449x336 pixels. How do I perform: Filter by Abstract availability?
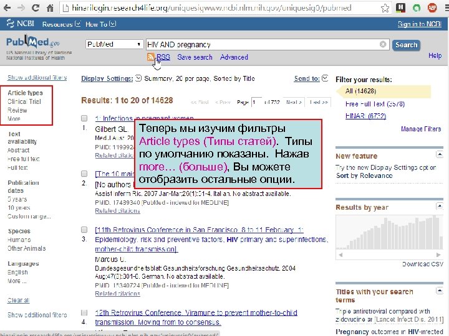[x=18, y=150]
